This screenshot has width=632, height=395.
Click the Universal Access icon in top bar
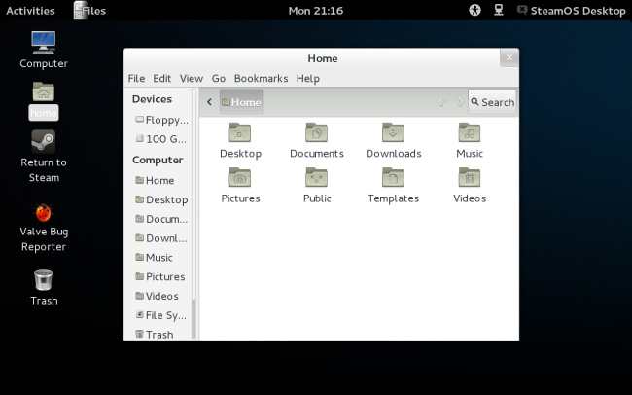[474, 10]
